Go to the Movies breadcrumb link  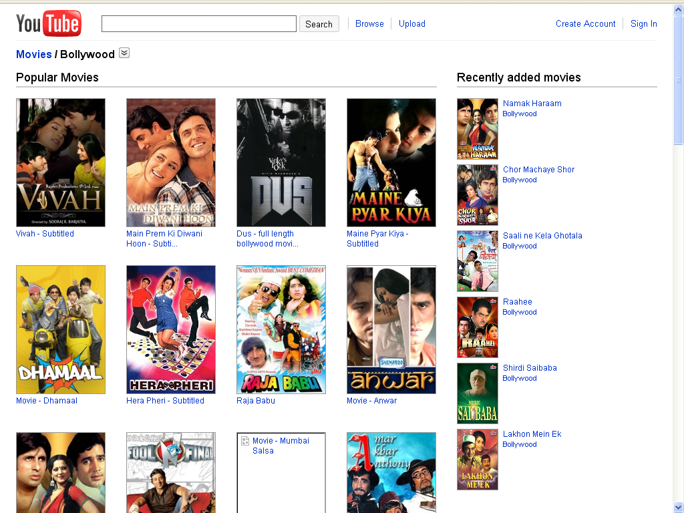34,54
